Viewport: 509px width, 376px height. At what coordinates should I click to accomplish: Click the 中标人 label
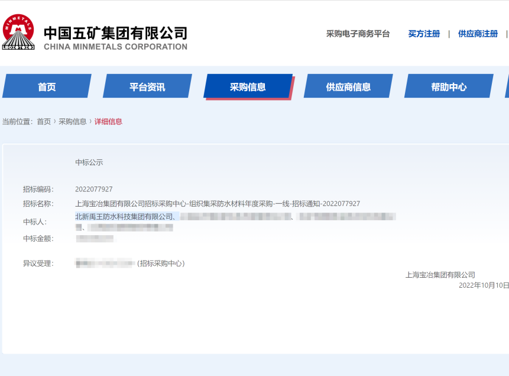35,222
